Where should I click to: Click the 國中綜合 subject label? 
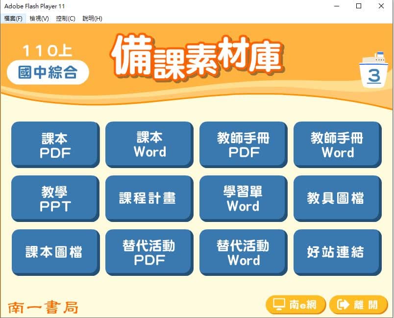point(48,73)
